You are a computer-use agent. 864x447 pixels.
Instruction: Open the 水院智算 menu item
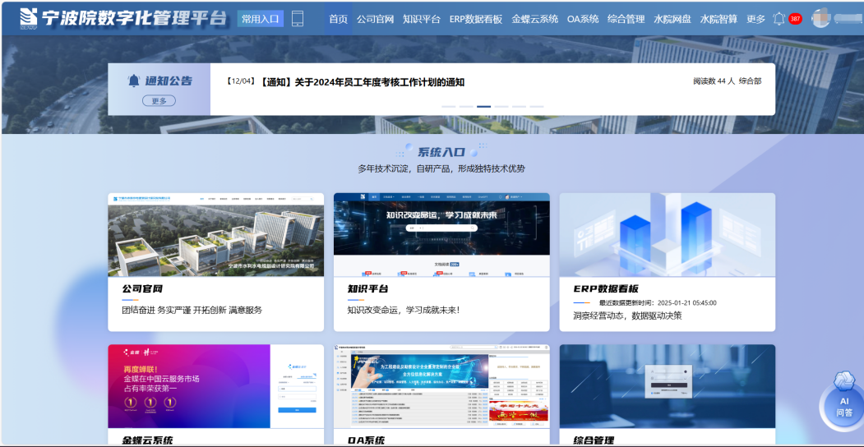pos(718,19)
